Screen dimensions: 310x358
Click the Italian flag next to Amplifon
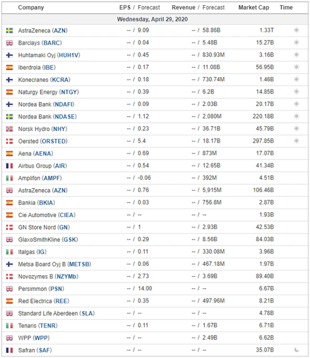click(x=9, y=178)
